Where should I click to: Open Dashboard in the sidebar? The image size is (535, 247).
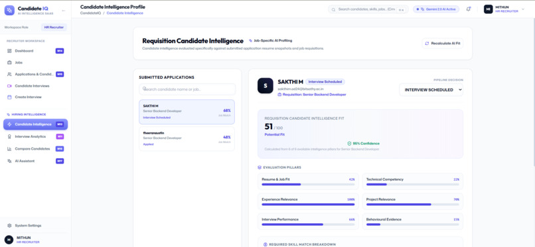[x=35, y=51]
